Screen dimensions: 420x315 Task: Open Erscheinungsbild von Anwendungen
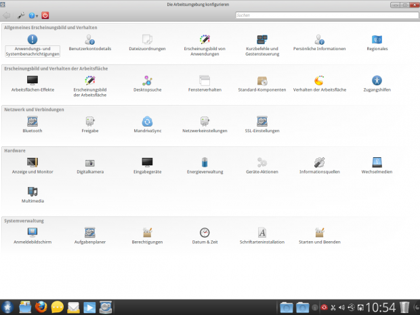(205, 45)
